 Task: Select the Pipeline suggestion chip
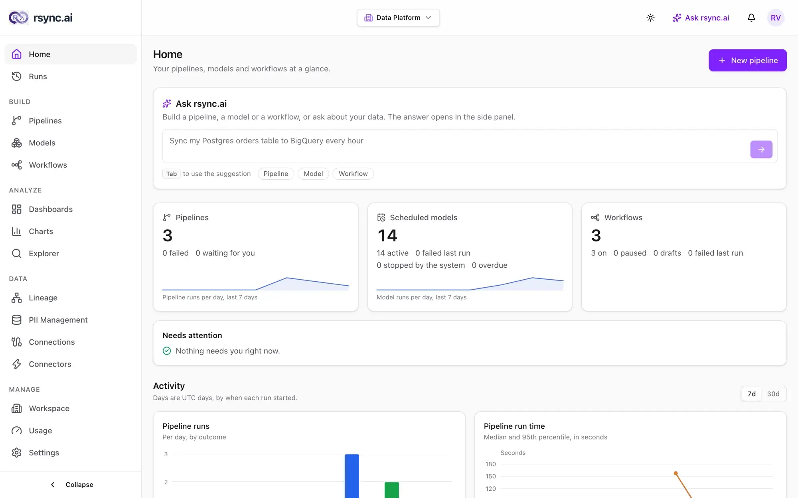(276, 174)
